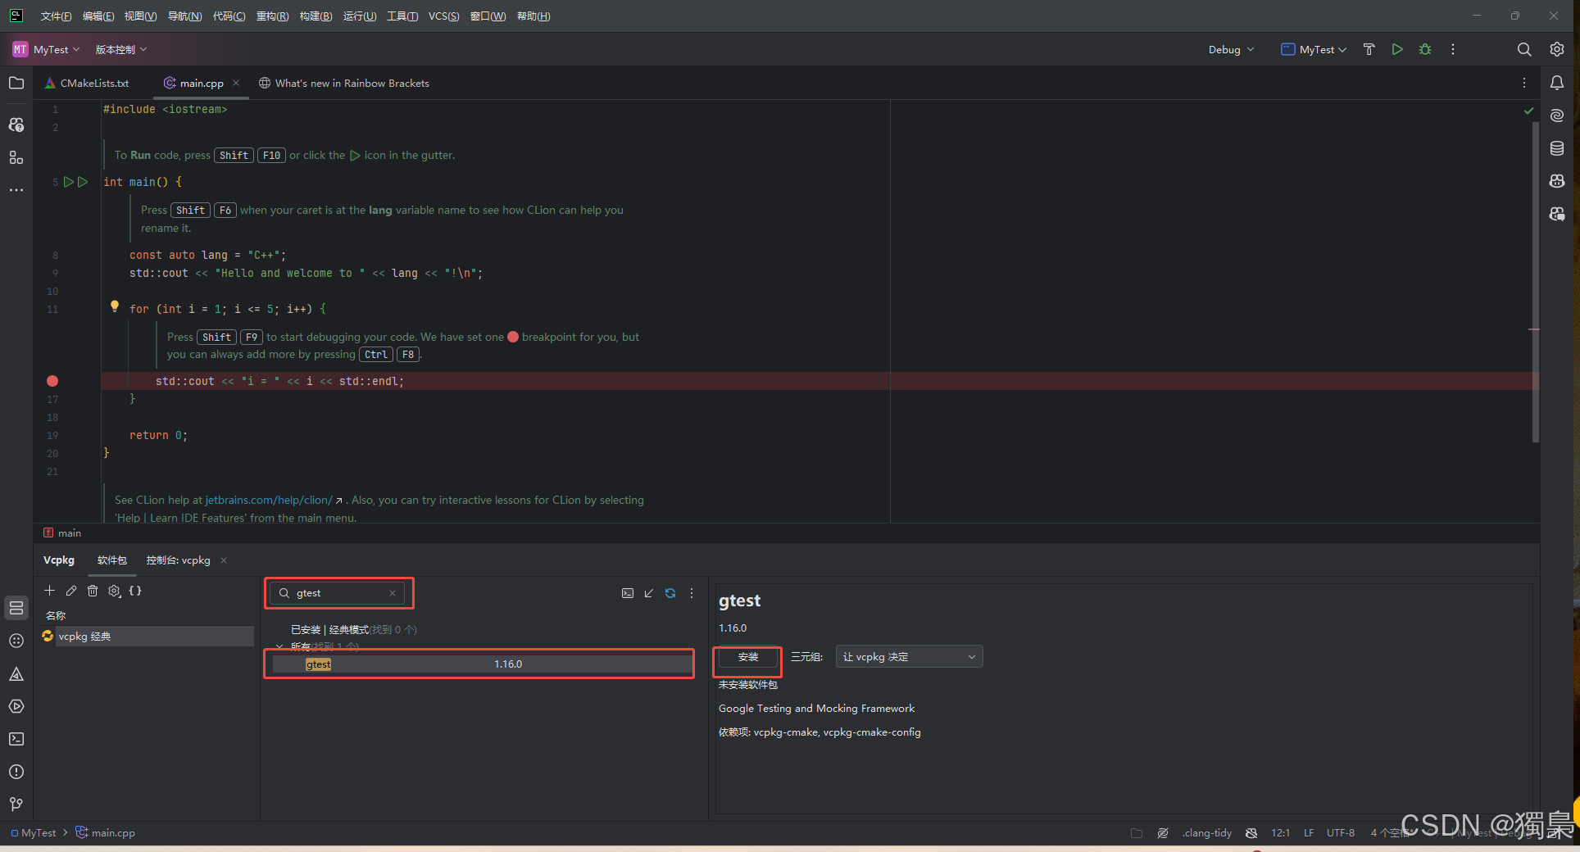Open package list more options menu

(692, 593)
